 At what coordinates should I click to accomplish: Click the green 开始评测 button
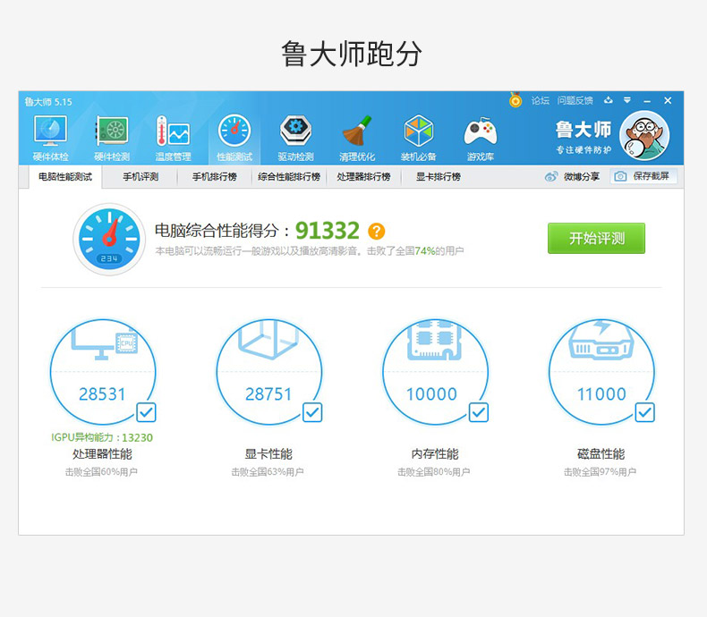coord(596,238)
